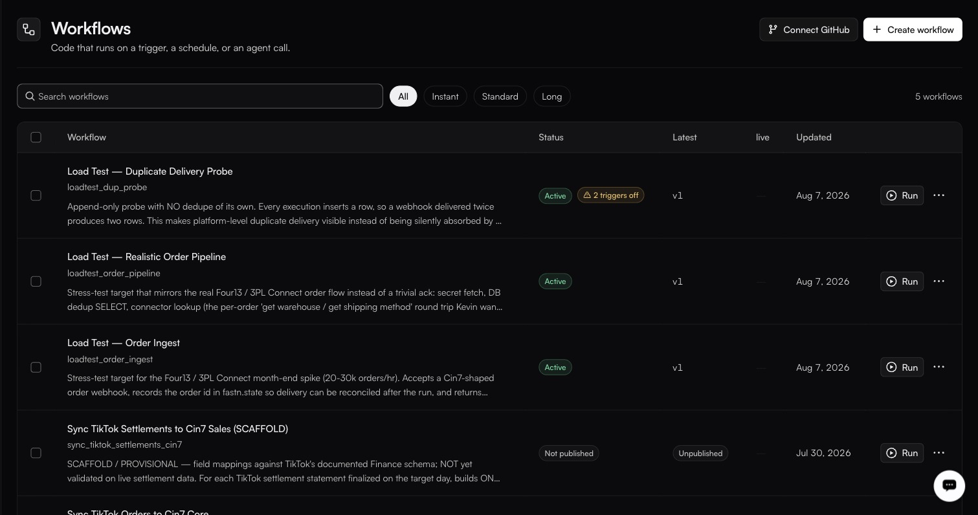This screenshot has width=978, height=515.
Task: Click the 5 workflows count text
Action: [x=939, y=96]
